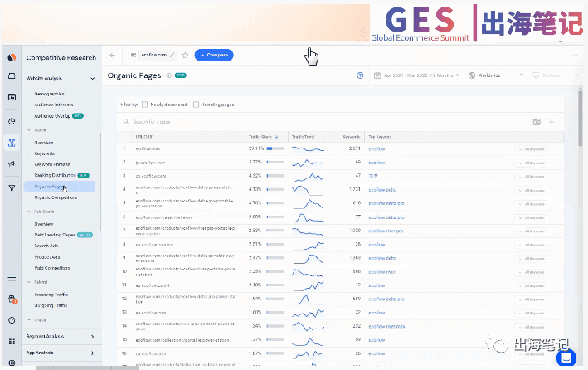588x370 pixels.
Task: Open the help circle icon in the left rail
Action: coord(12,320)
